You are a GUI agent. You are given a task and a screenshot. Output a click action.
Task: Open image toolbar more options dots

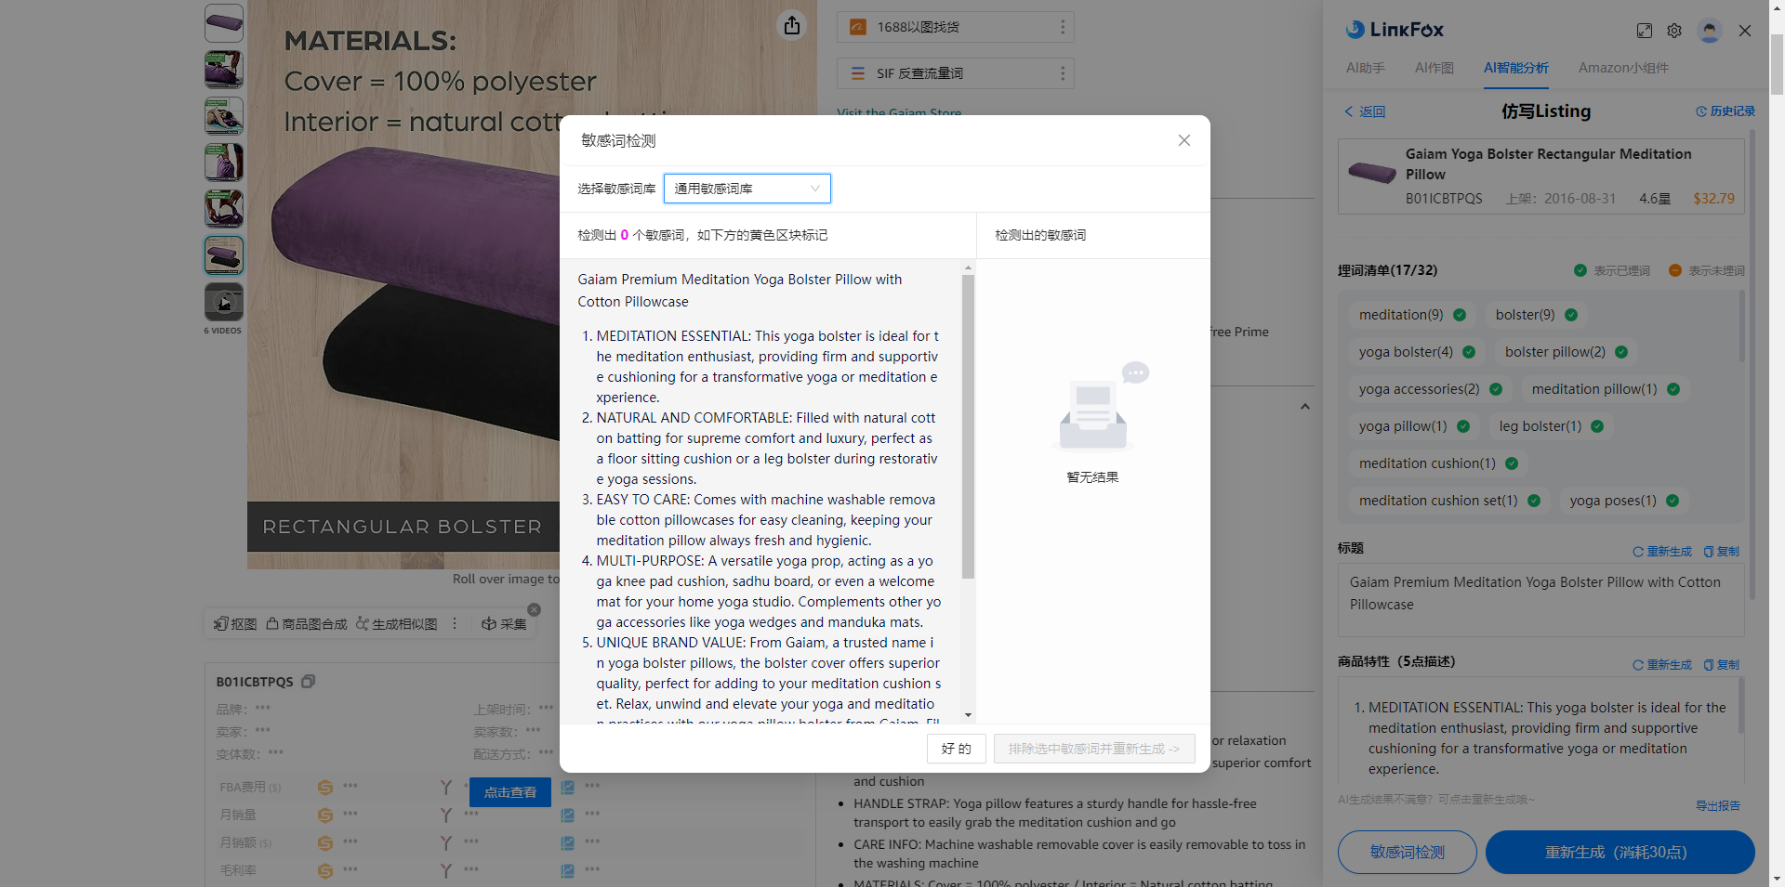tap(455, 624)
